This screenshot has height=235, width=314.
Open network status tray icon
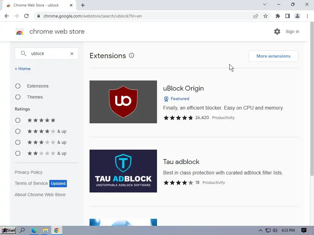tap(268, 230)
